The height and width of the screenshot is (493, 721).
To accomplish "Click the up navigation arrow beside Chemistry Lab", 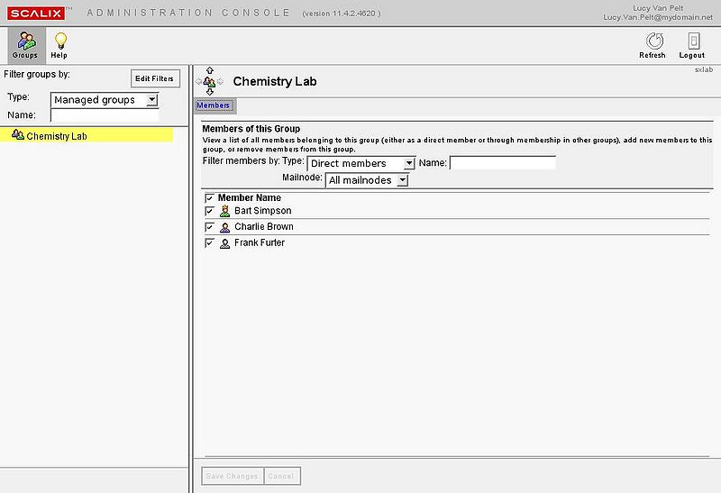I will (x=209, y=70).
